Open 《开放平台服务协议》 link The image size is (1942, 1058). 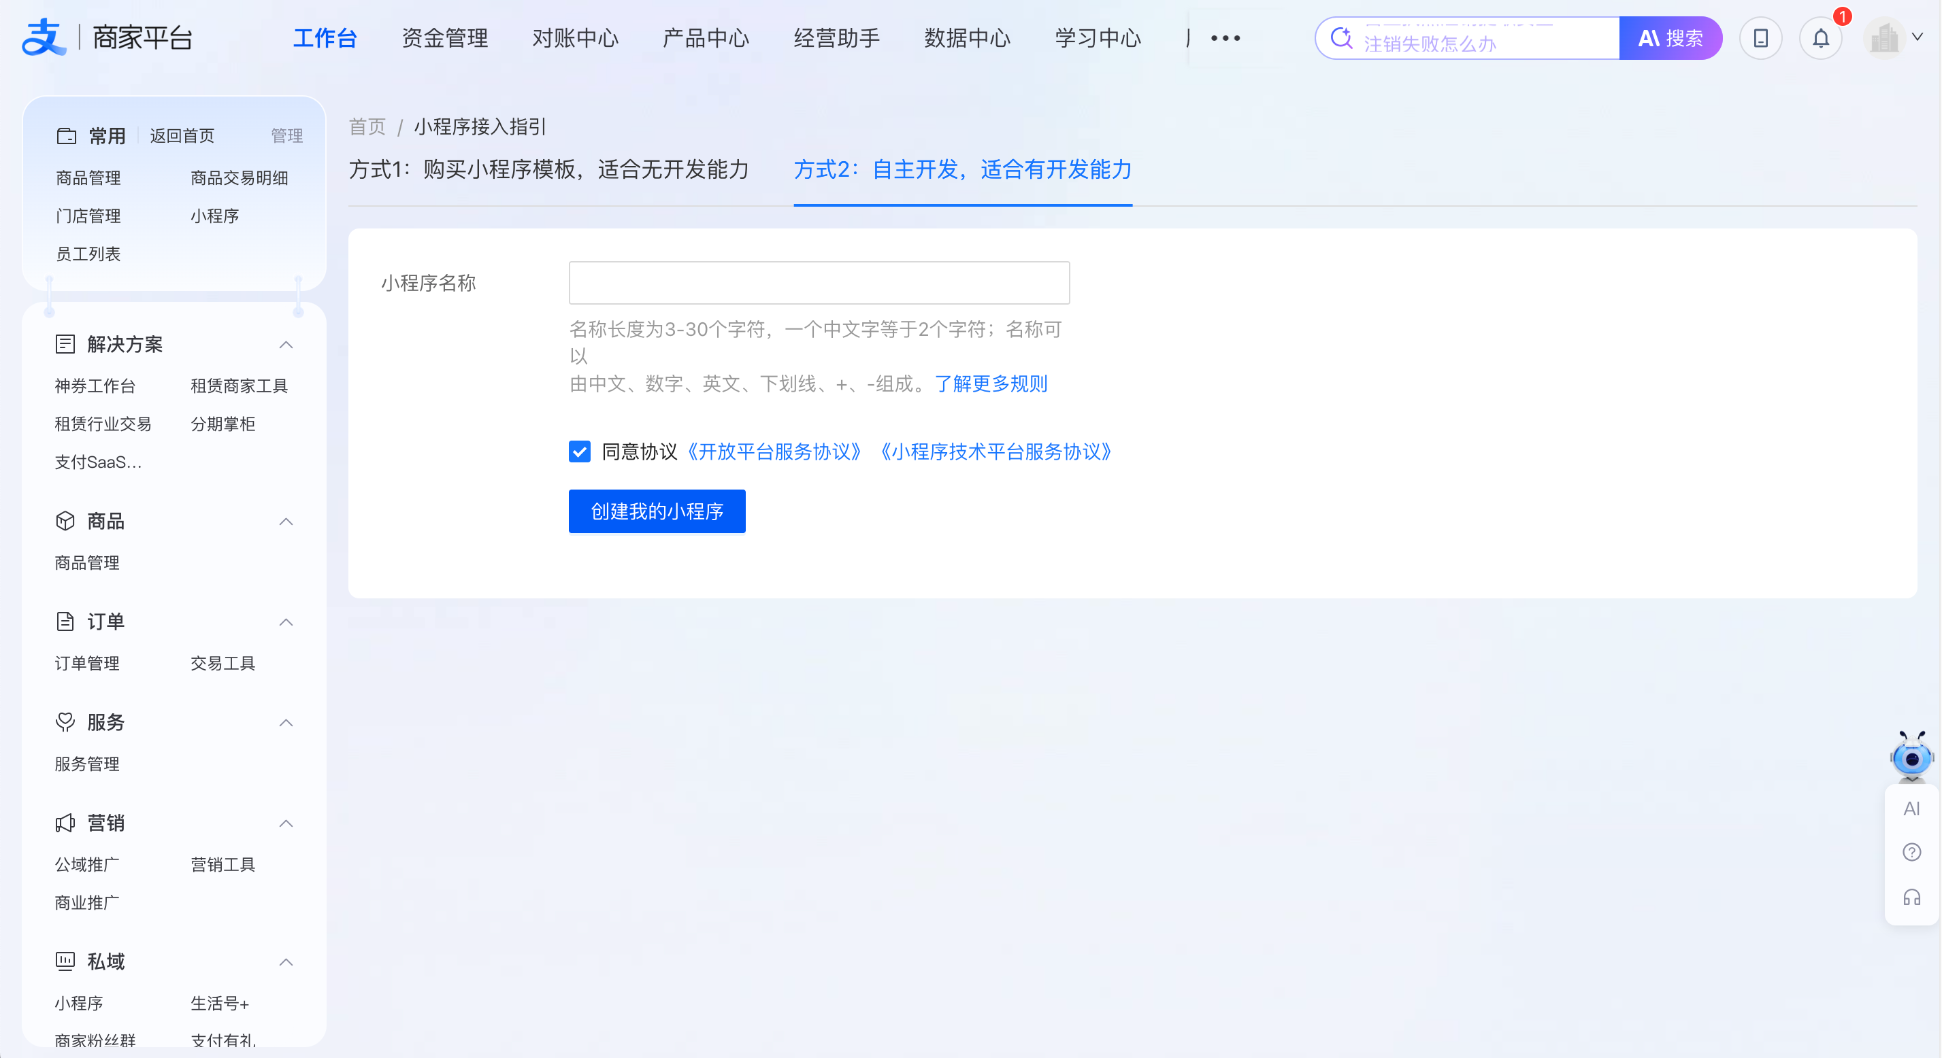[774, 451]
